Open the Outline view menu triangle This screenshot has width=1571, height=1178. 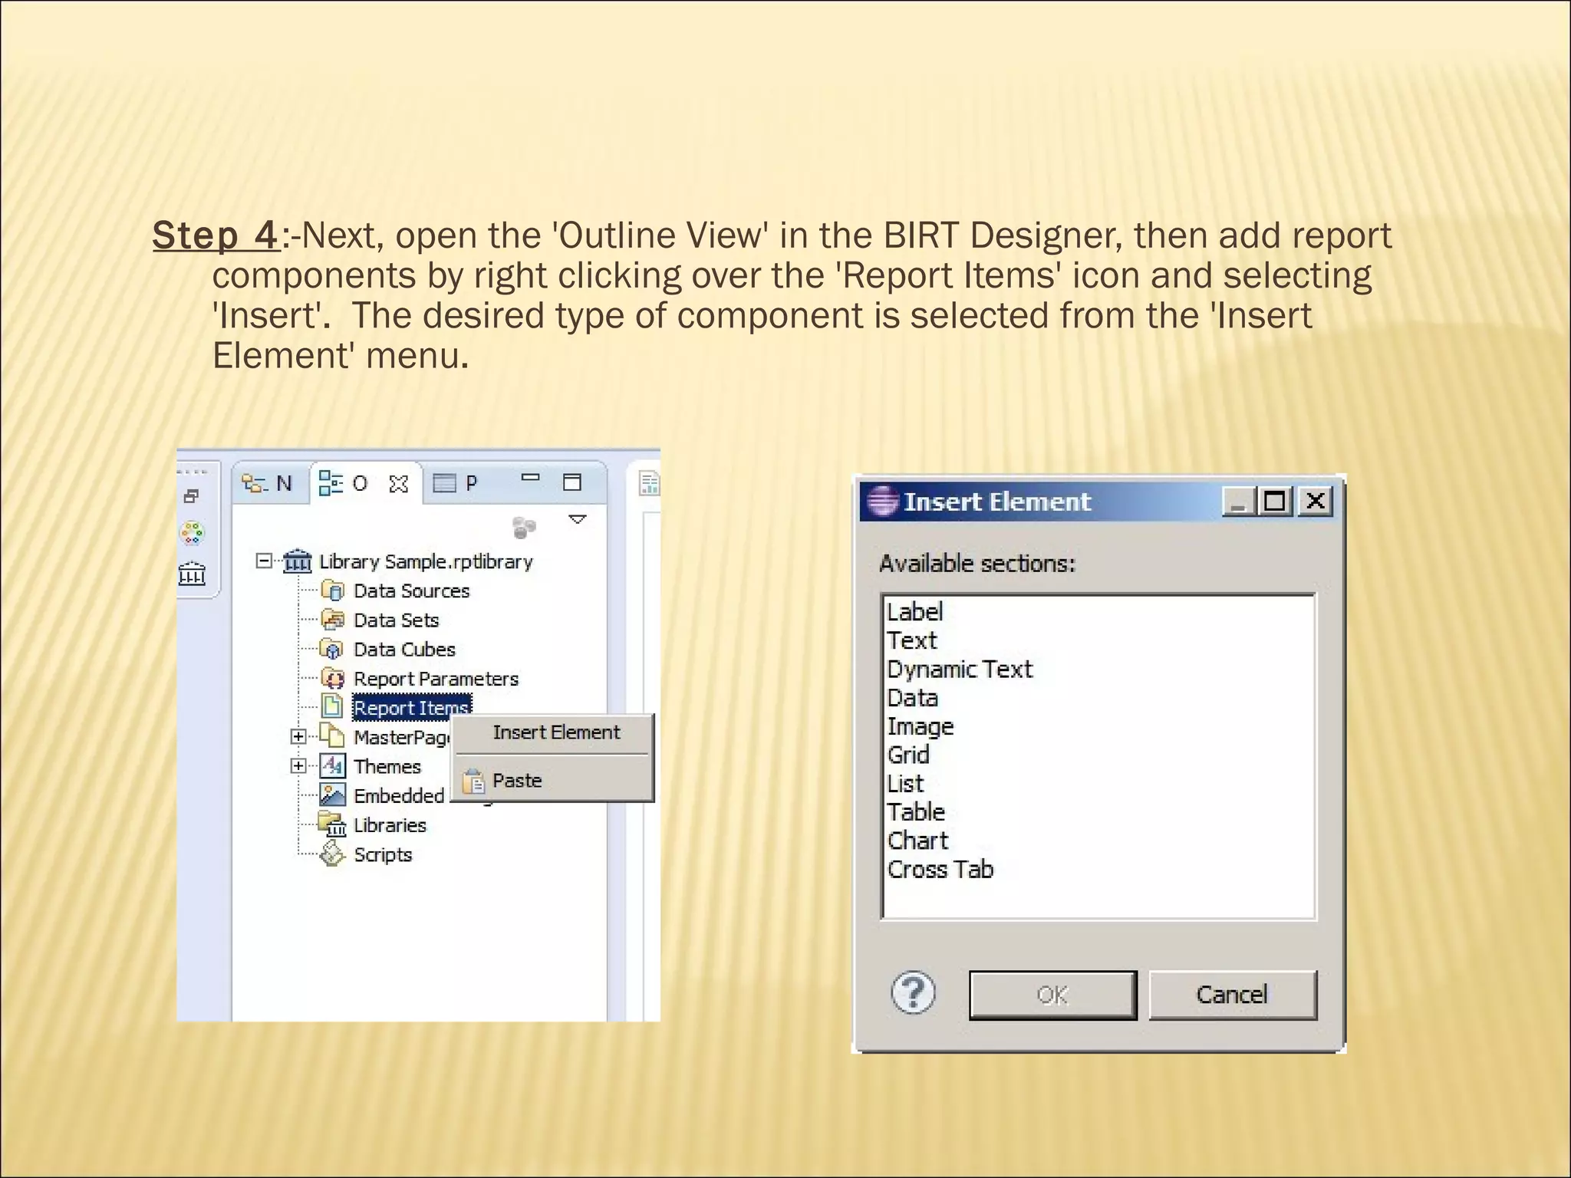coord(578,520)
